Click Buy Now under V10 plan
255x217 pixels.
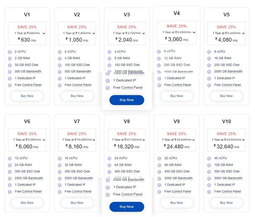click(226, 203)
